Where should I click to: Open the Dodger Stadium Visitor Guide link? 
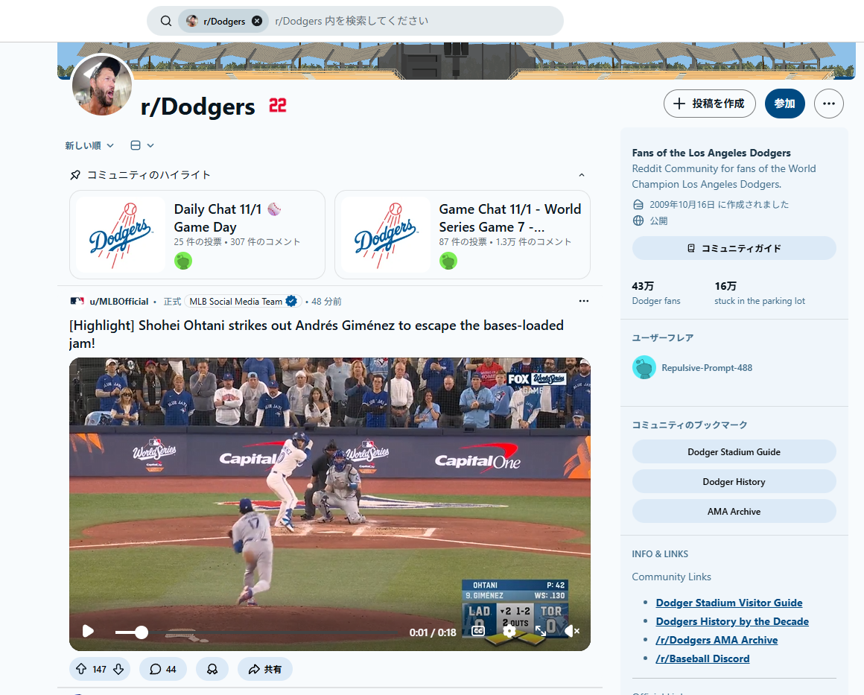pos(728,603)
